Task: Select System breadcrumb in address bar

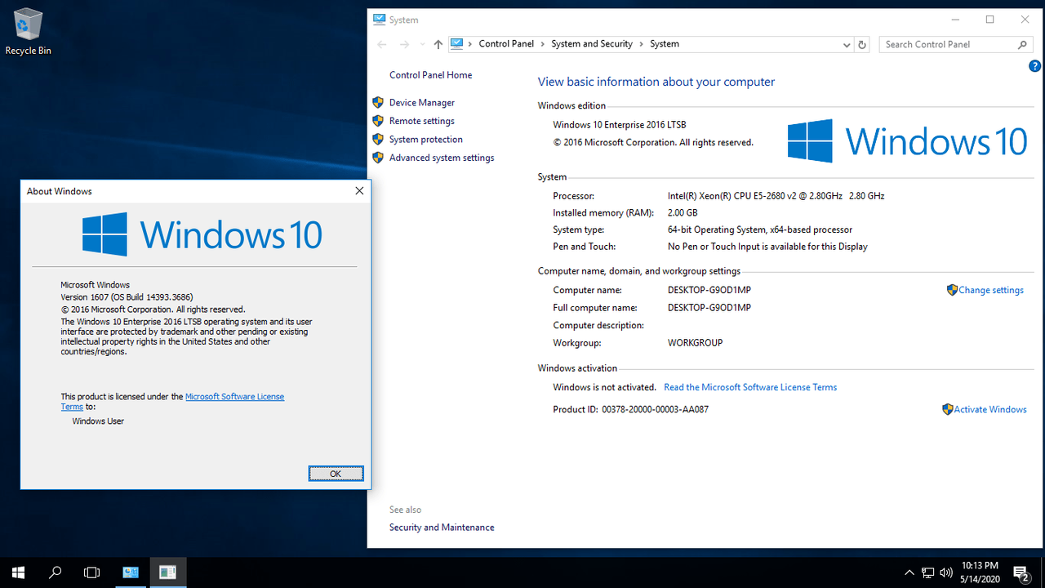Action: click(x=665, y=44)
